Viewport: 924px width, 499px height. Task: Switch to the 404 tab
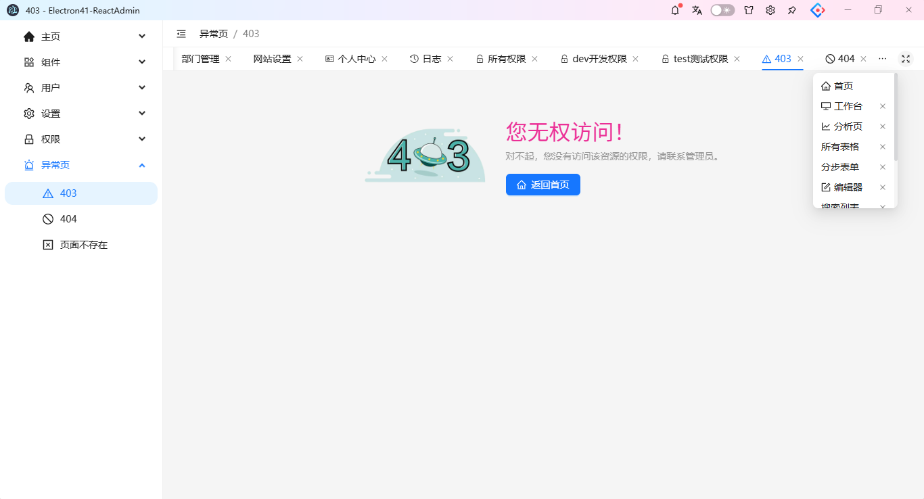(x=840, y=59)
